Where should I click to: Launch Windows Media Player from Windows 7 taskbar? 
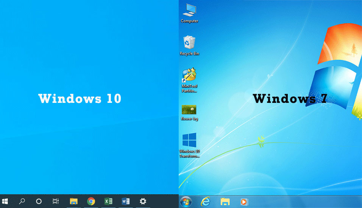tap(244, 202)
